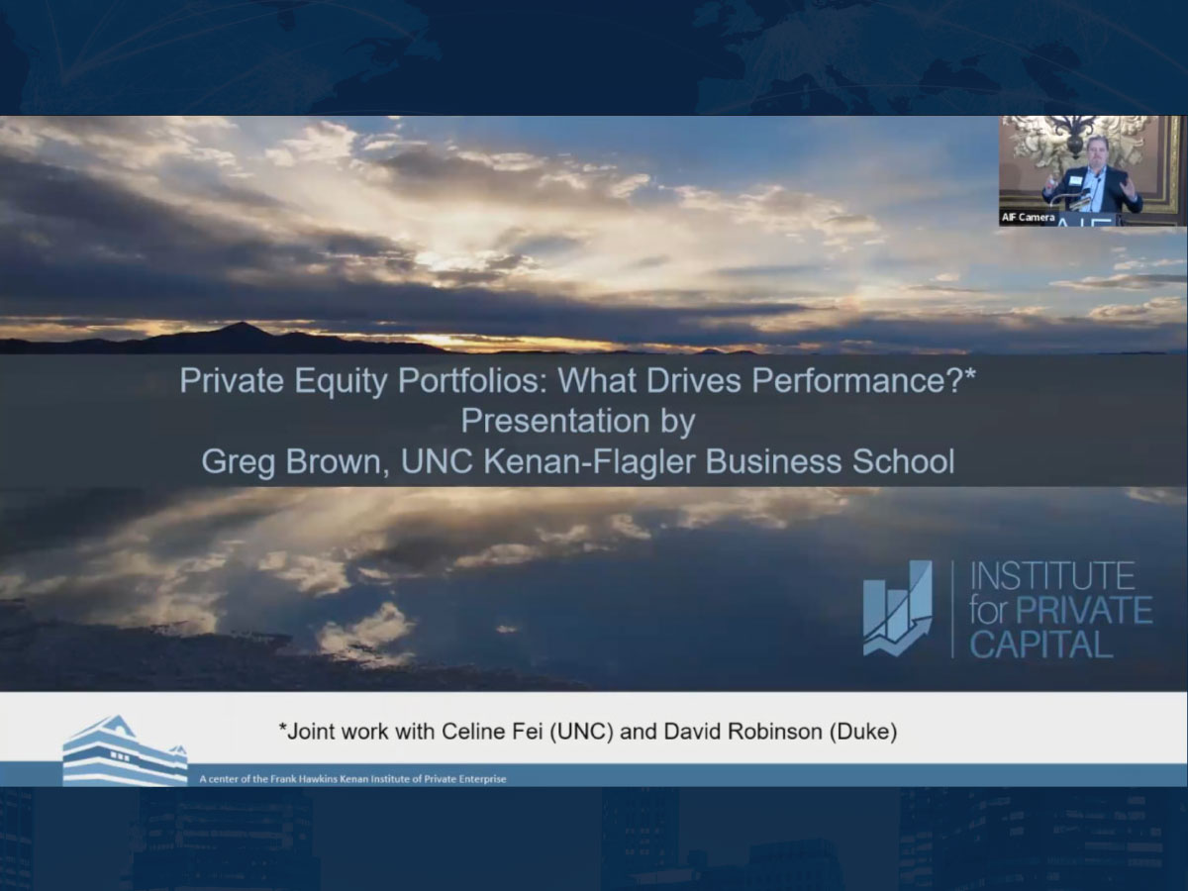
Task: Click the 'Private Equity Portfolios: What Drives Performance?*' title
Action: pos(578,381)
